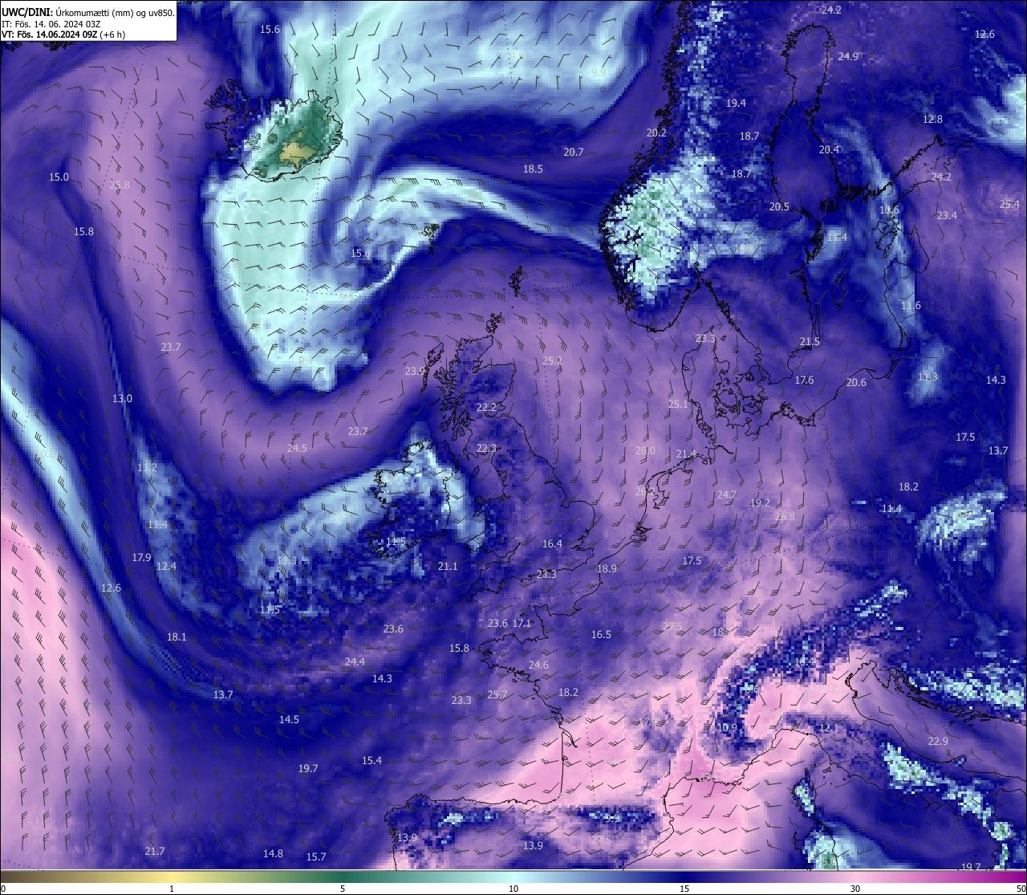The image size is (1027, 895).
Task: Click the map value '25.4'
Action: [1009, 205]
